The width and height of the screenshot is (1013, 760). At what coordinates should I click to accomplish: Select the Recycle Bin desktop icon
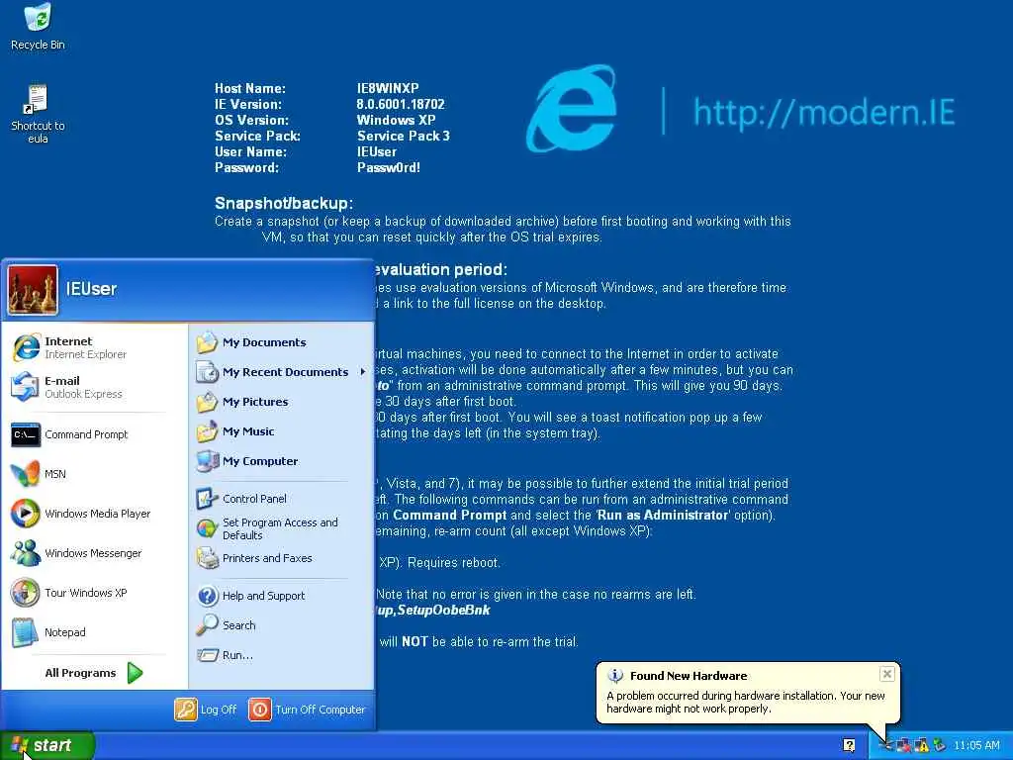point(38,27)
